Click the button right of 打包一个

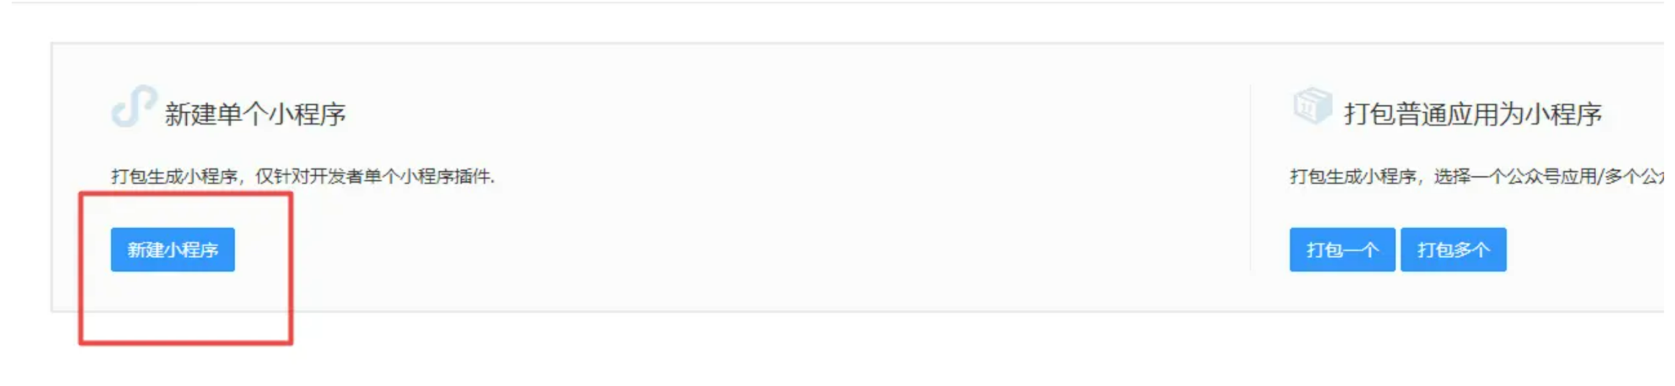[x=1454, y=250]
